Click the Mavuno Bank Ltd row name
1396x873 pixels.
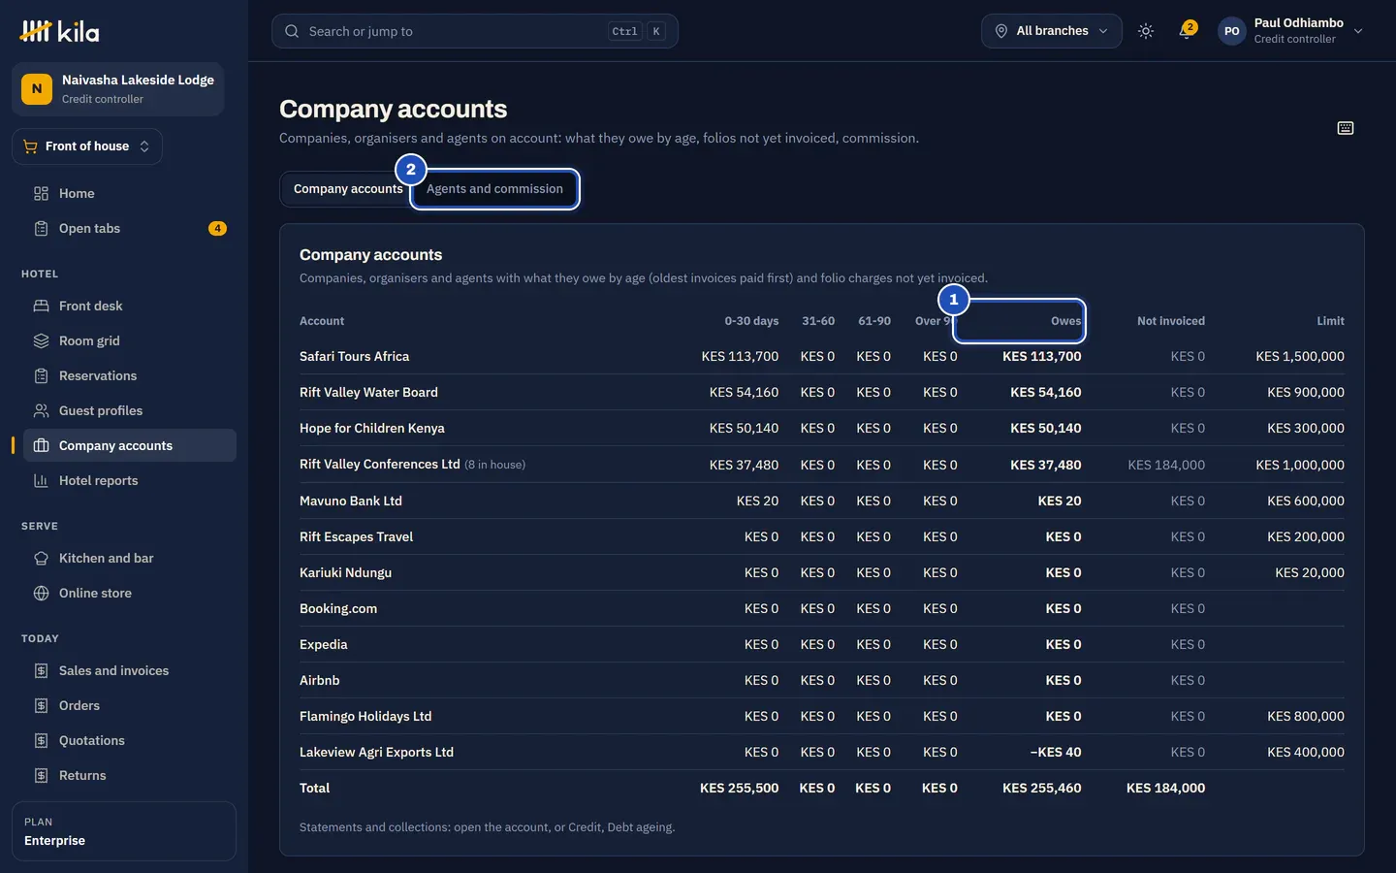(351, 501)
